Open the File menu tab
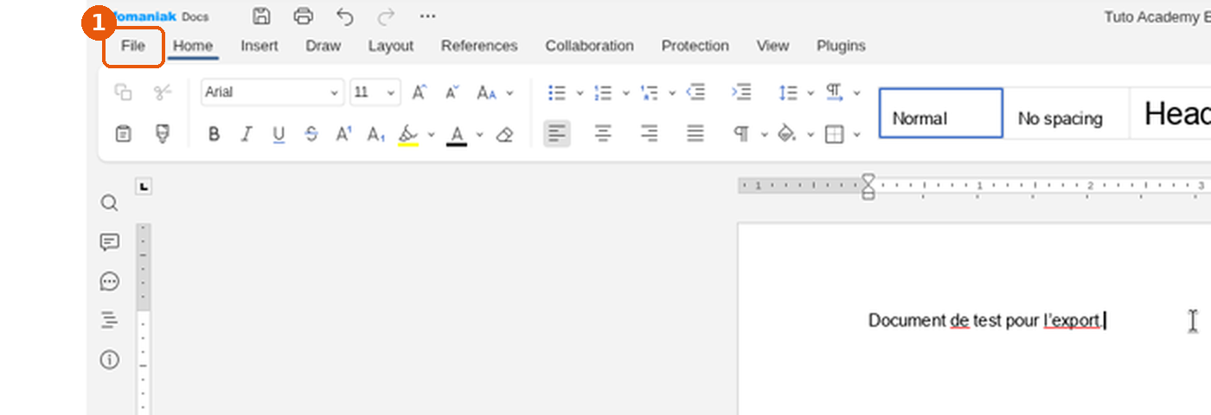This screenshot has width=1211, height=415. pos(133,46)
